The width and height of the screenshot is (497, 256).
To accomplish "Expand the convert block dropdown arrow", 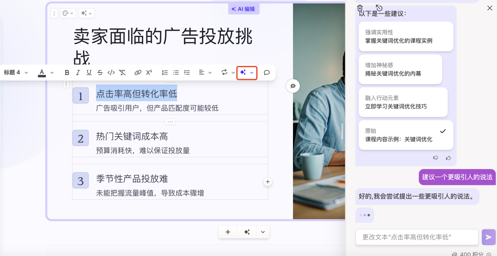I will [x=233, y=72].
